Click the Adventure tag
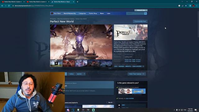Image resolution: width=199 pixels, height=112 pixels. pyautogui.click(x=121, y=66)
